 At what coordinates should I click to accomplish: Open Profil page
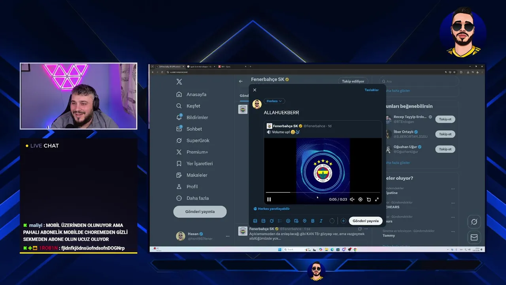point(187,186)
